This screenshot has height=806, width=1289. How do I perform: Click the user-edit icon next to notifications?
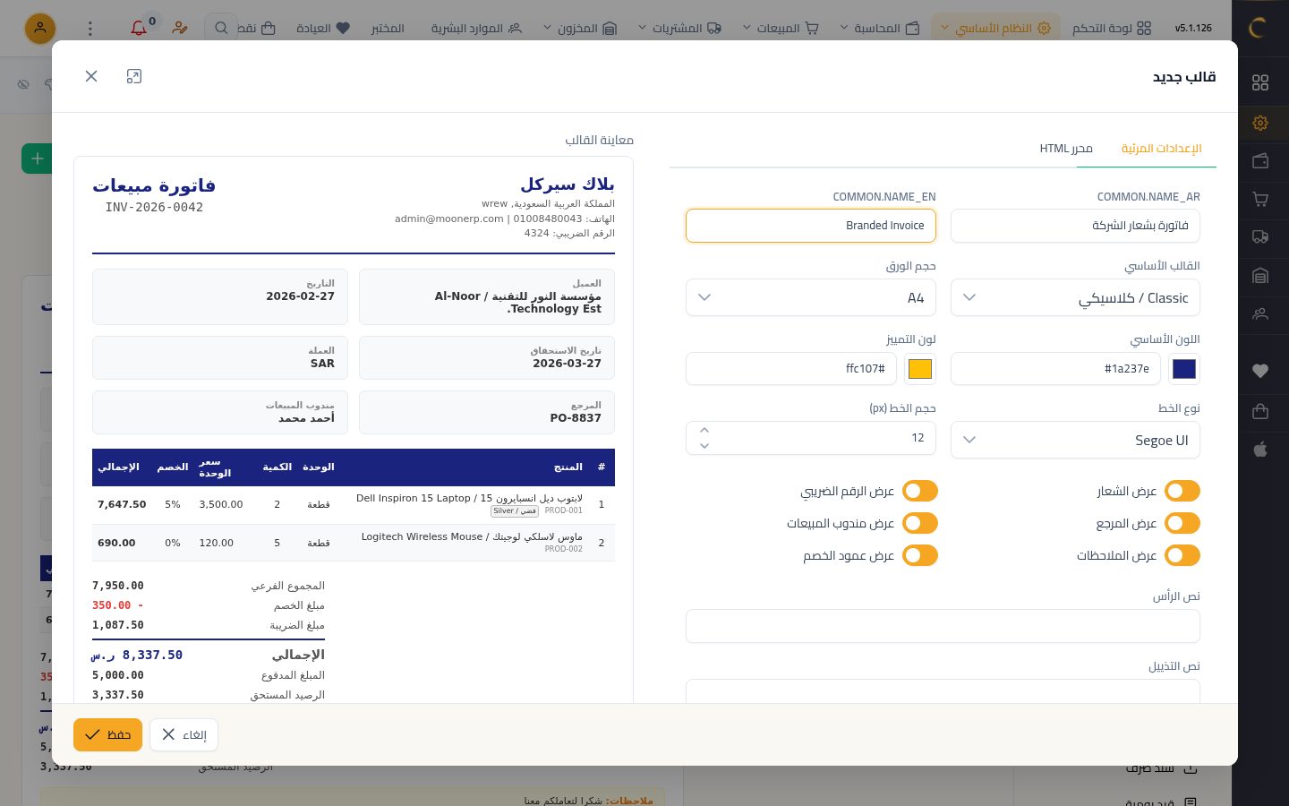(180, 28)
